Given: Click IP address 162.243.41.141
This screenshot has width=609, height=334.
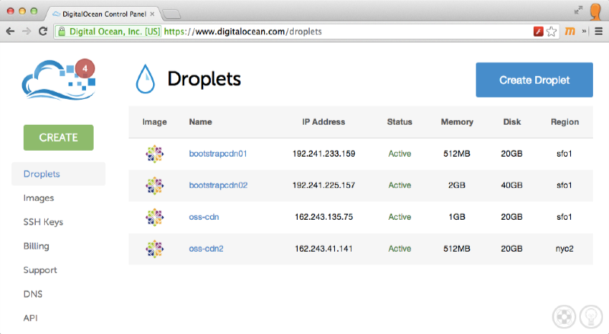Looking at the screenshot, I should [x=324, y=249].
